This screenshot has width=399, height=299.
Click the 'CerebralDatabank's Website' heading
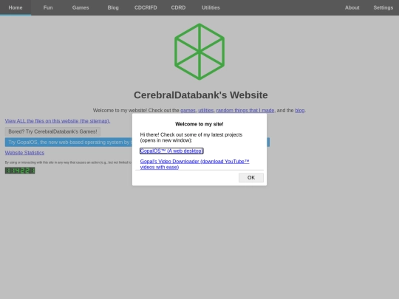201,94
